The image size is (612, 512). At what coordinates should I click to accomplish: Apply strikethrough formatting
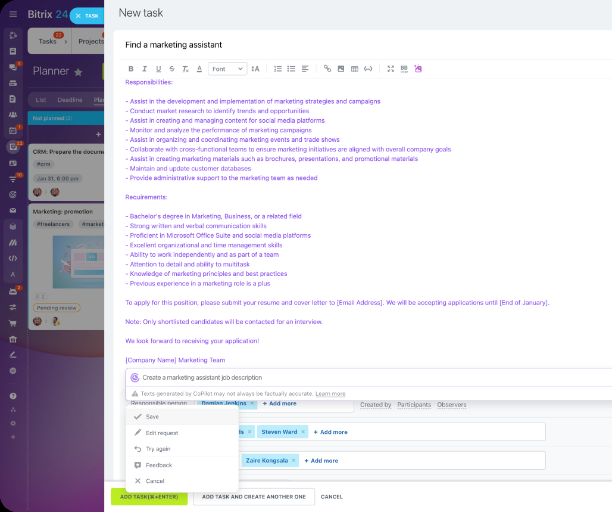tap(172, 69)
